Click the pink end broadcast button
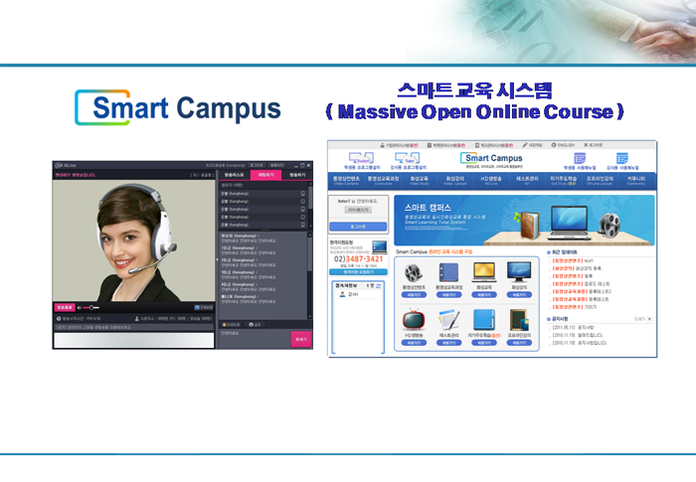Image resolution: width=696 pixels, height=482 pixels. click(x=65, y=307)
